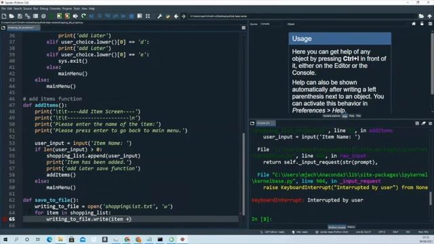Screen dimensions: 434x244
Task: Click the Help pane home icon
Action: pos(414,24)
